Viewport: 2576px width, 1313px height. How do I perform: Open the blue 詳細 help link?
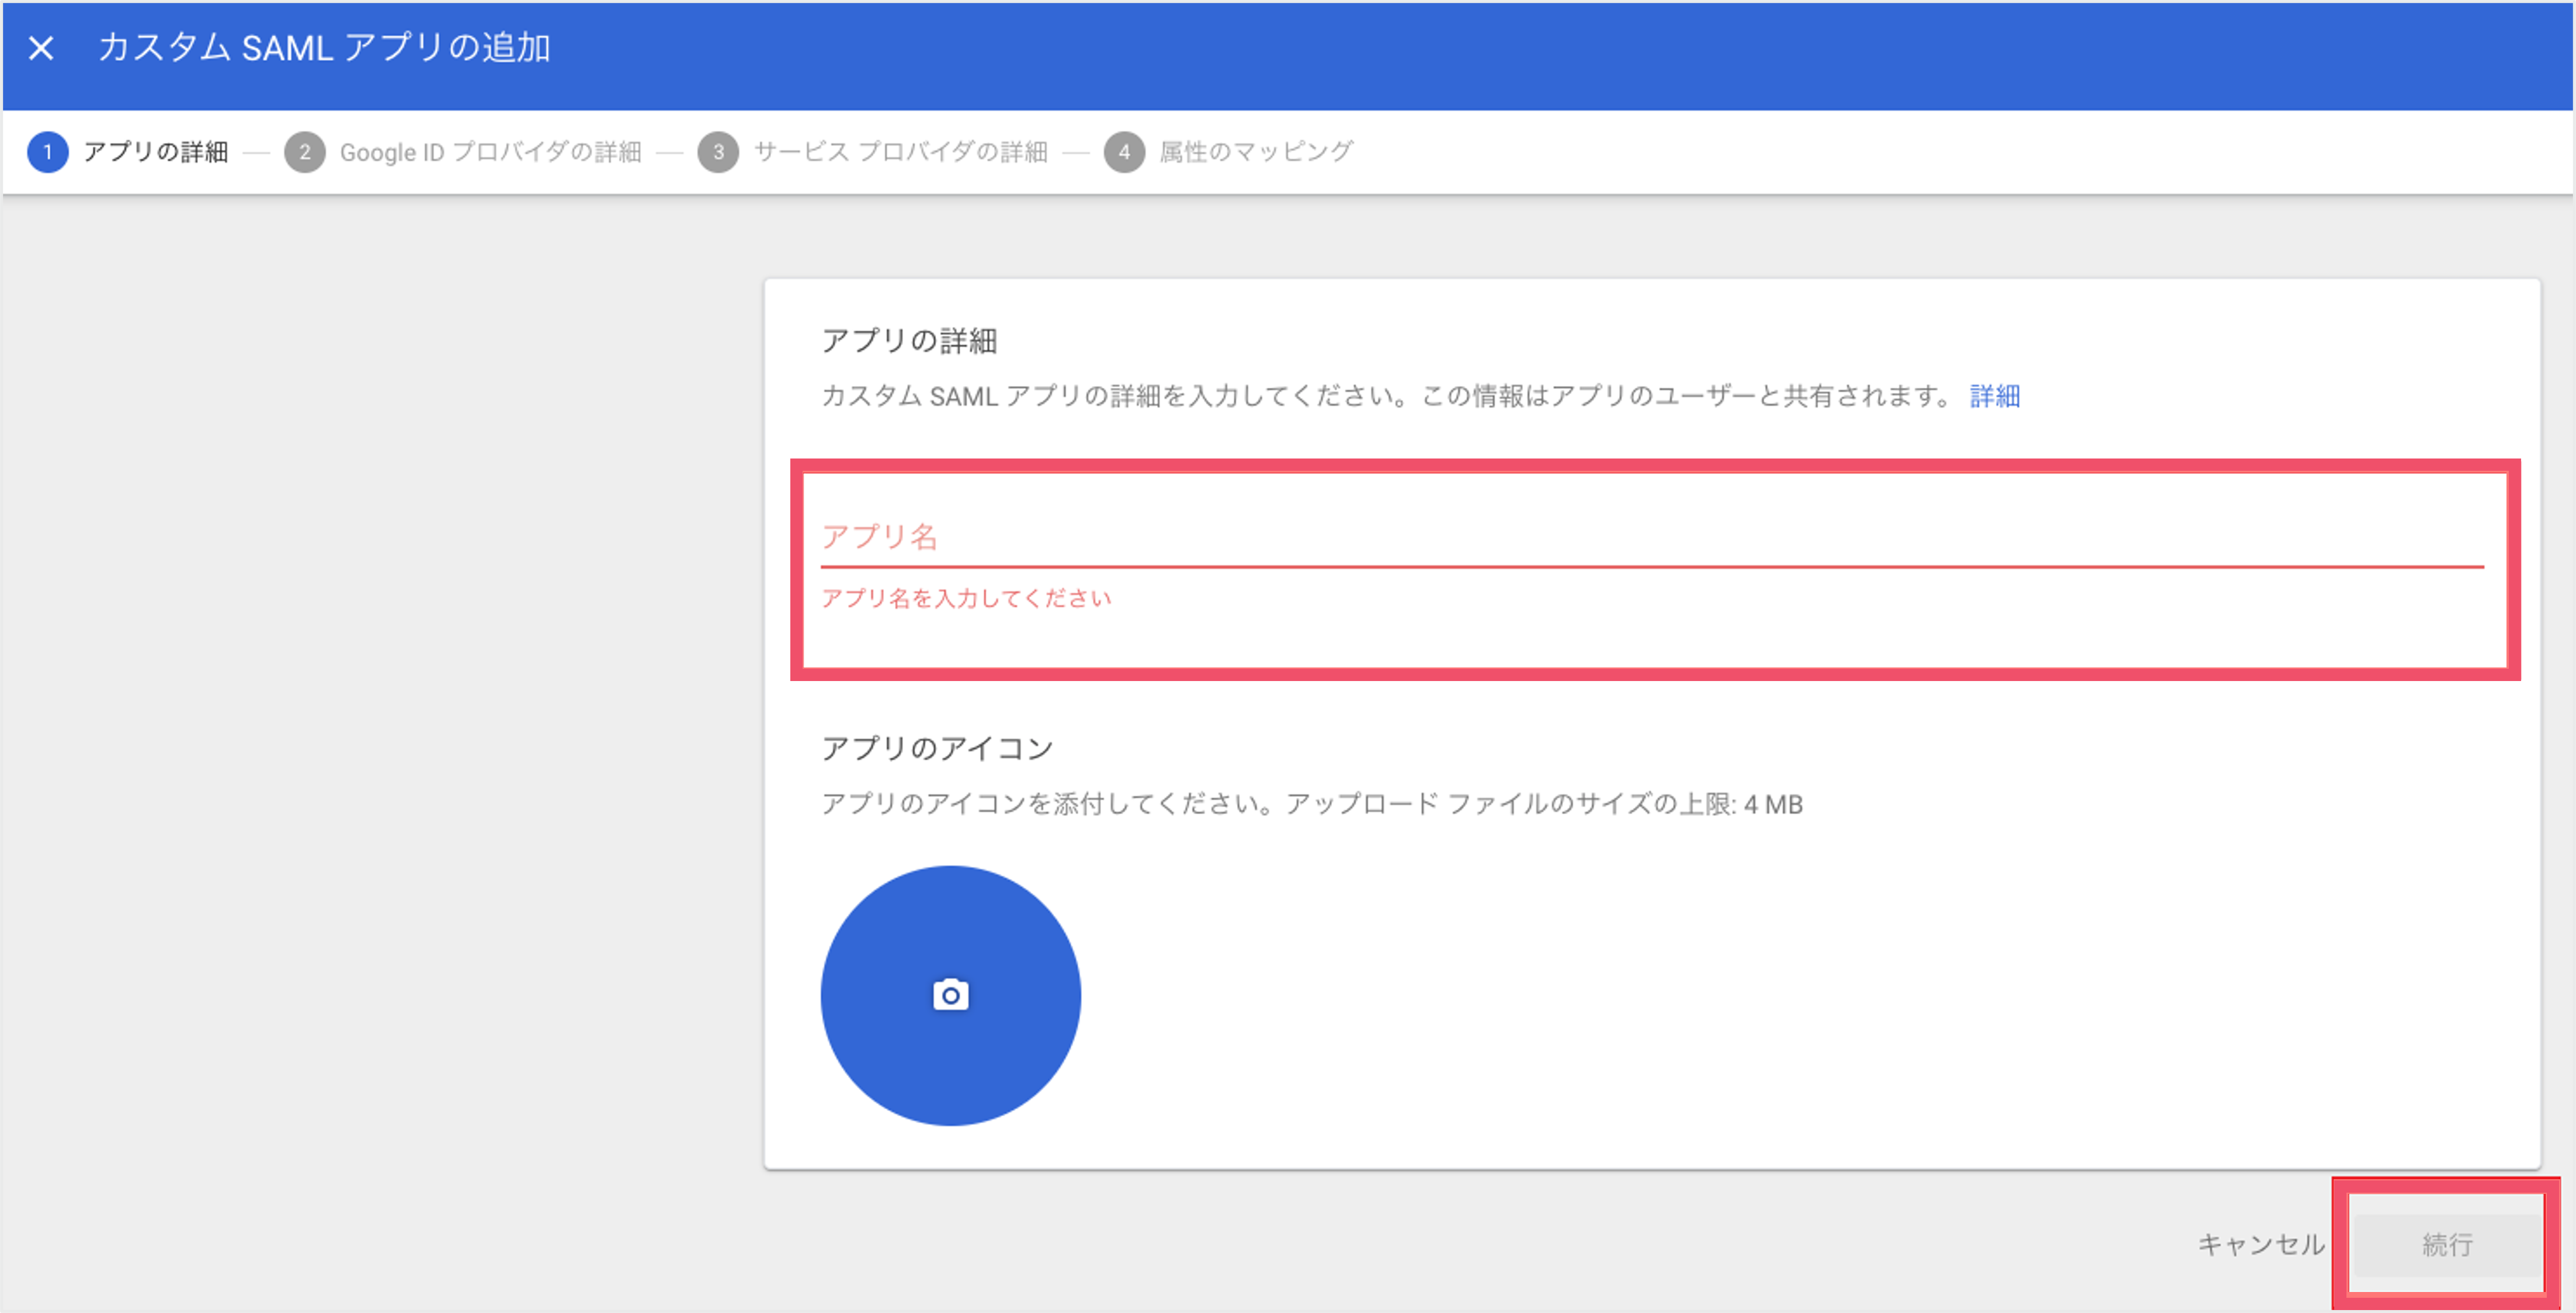(1995, 396)
